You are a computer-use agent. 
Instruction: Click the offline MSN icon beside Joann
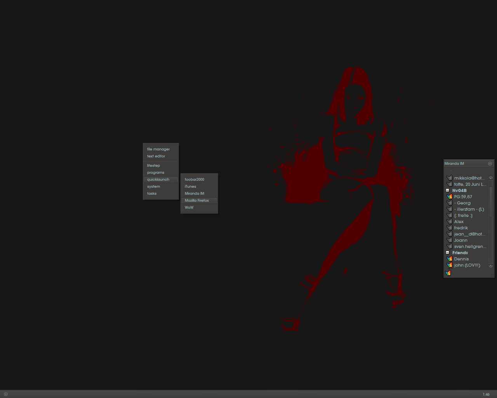coord(450,240)
